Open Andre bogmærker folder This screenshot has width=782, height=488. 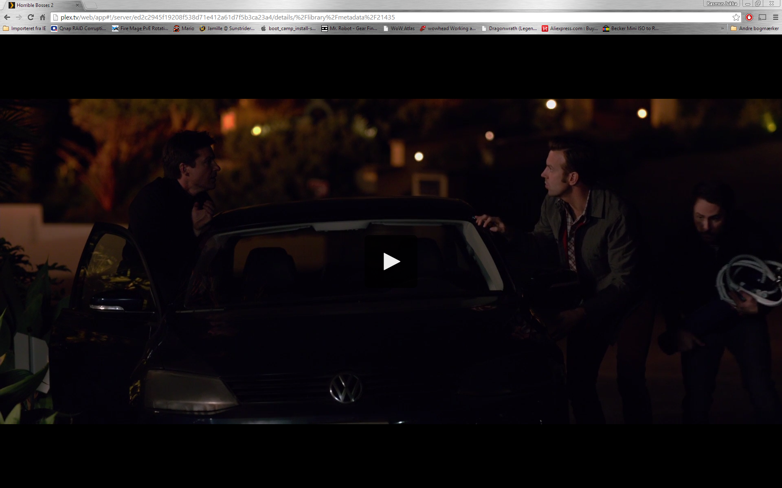click(x=755, y=28)
